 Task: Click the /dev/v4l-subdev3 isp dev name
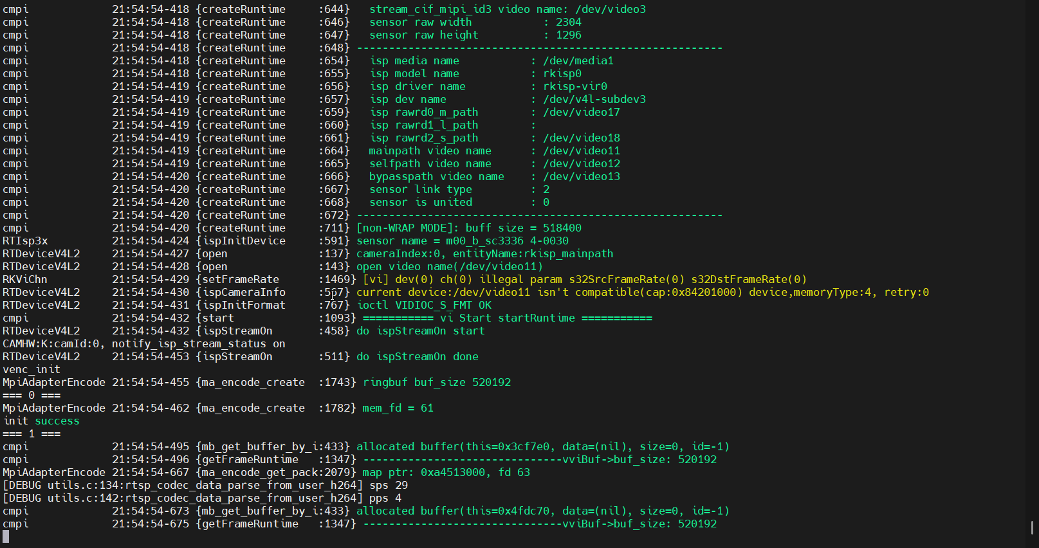click(594, 100)
